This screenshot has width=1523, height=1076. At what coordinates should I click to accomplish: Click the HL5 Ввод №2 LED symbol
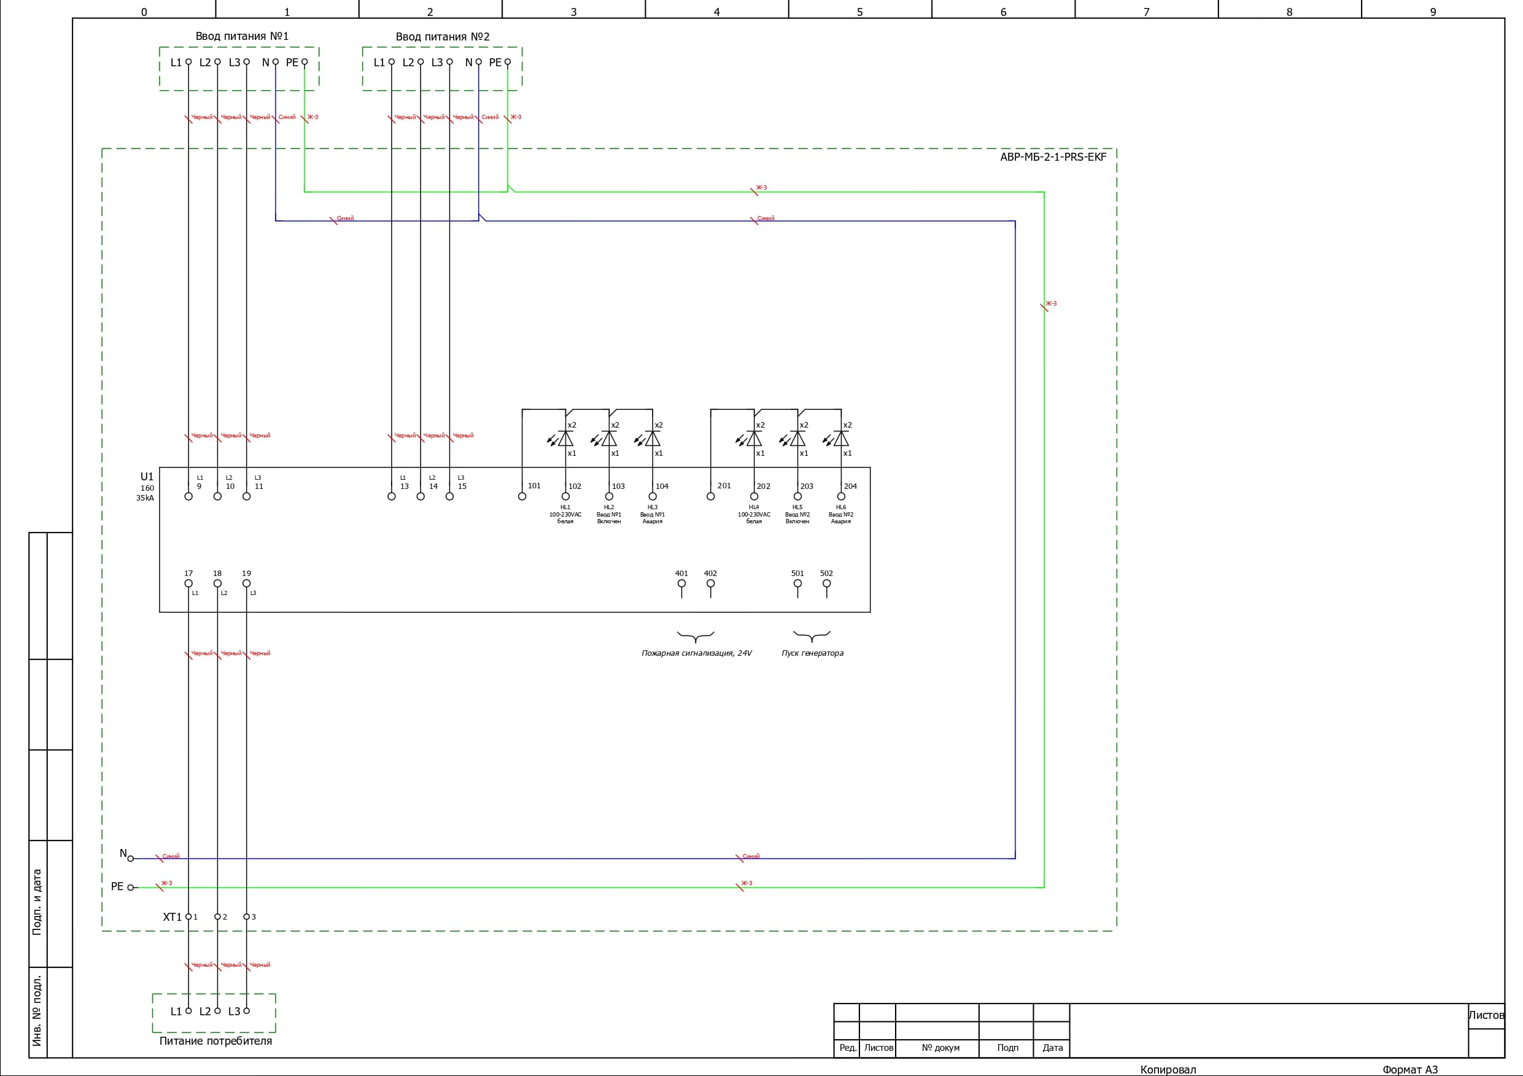tap(797, 439)
